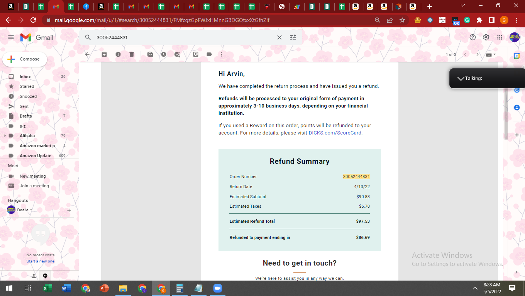
Task: Report this email as spam
Action: coord(118,54)
